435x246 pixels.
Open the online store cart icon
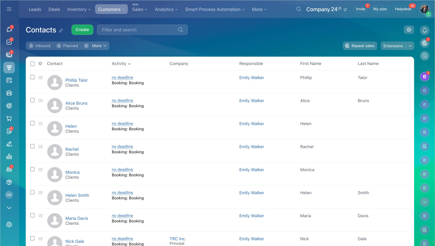[9, 119]
